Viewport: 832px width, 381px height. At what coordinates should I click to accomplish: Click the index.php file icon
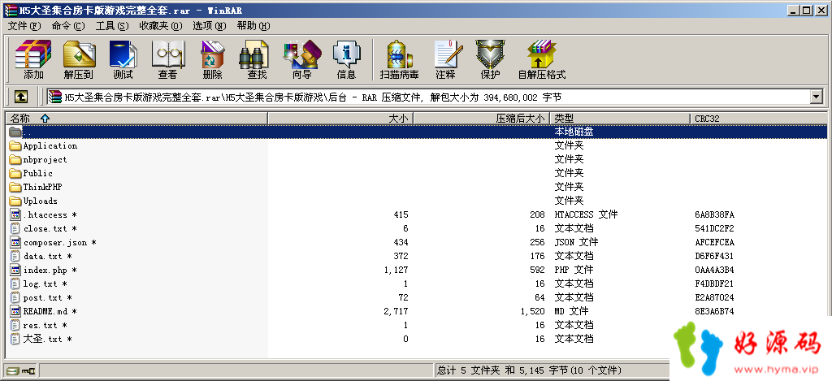[15, 270]
